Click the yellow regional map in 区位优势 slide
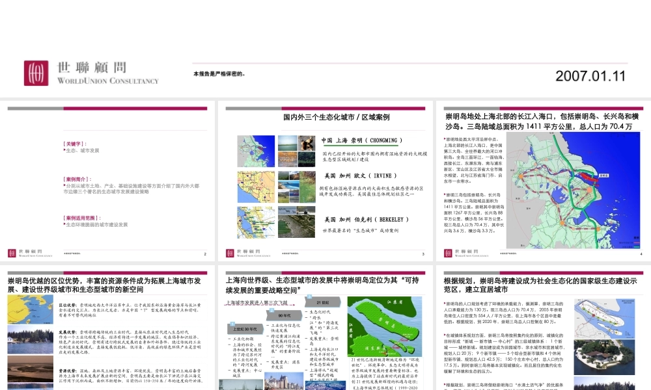Image resolution: width=651 pixels, height=390 pixels. click(x=31, y=309)
